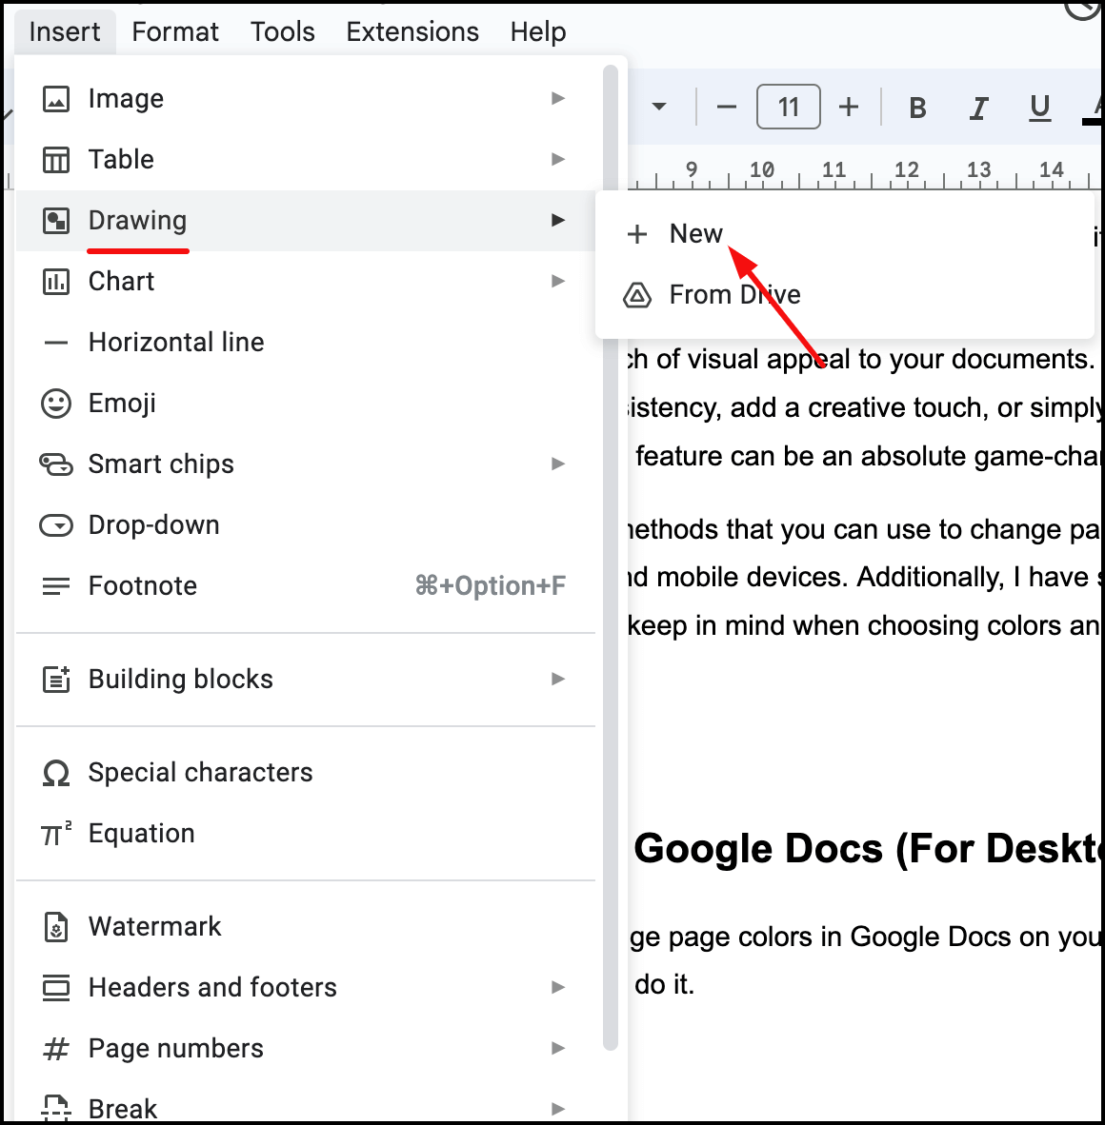The height and width of the screenshot is (1125, 1105).
Task: Expand the Smart chips submenu arrow
Action: click(558, 464)
